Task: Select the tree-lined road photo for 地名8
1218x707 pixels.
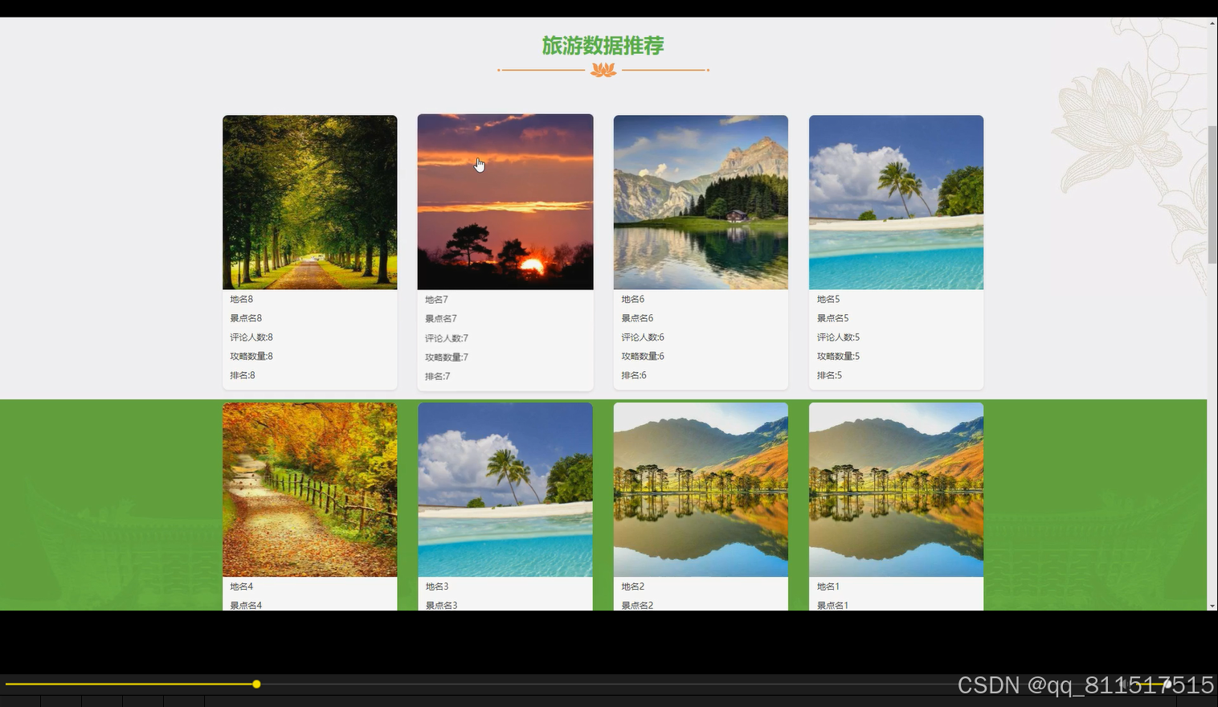Action: click(309, 202)
